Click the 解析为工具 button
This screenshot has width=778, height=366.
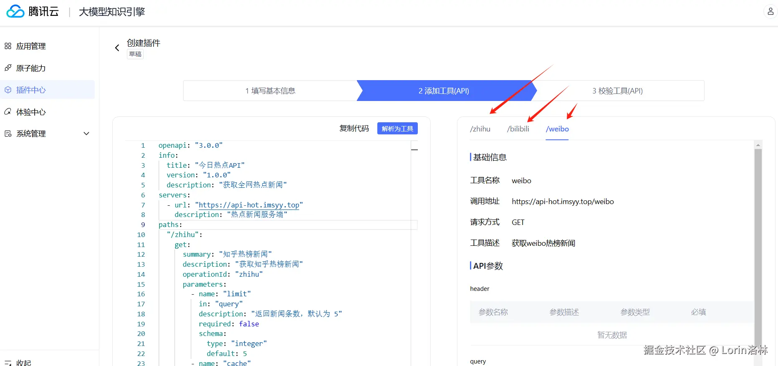point(397,129)
